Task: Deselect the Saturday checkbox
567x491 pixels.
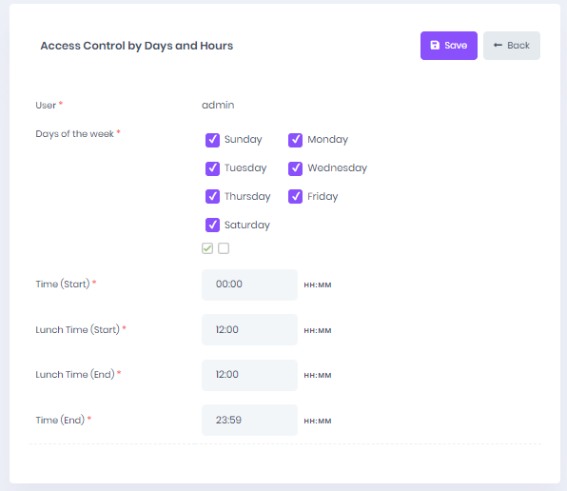Action: [213, 225]
